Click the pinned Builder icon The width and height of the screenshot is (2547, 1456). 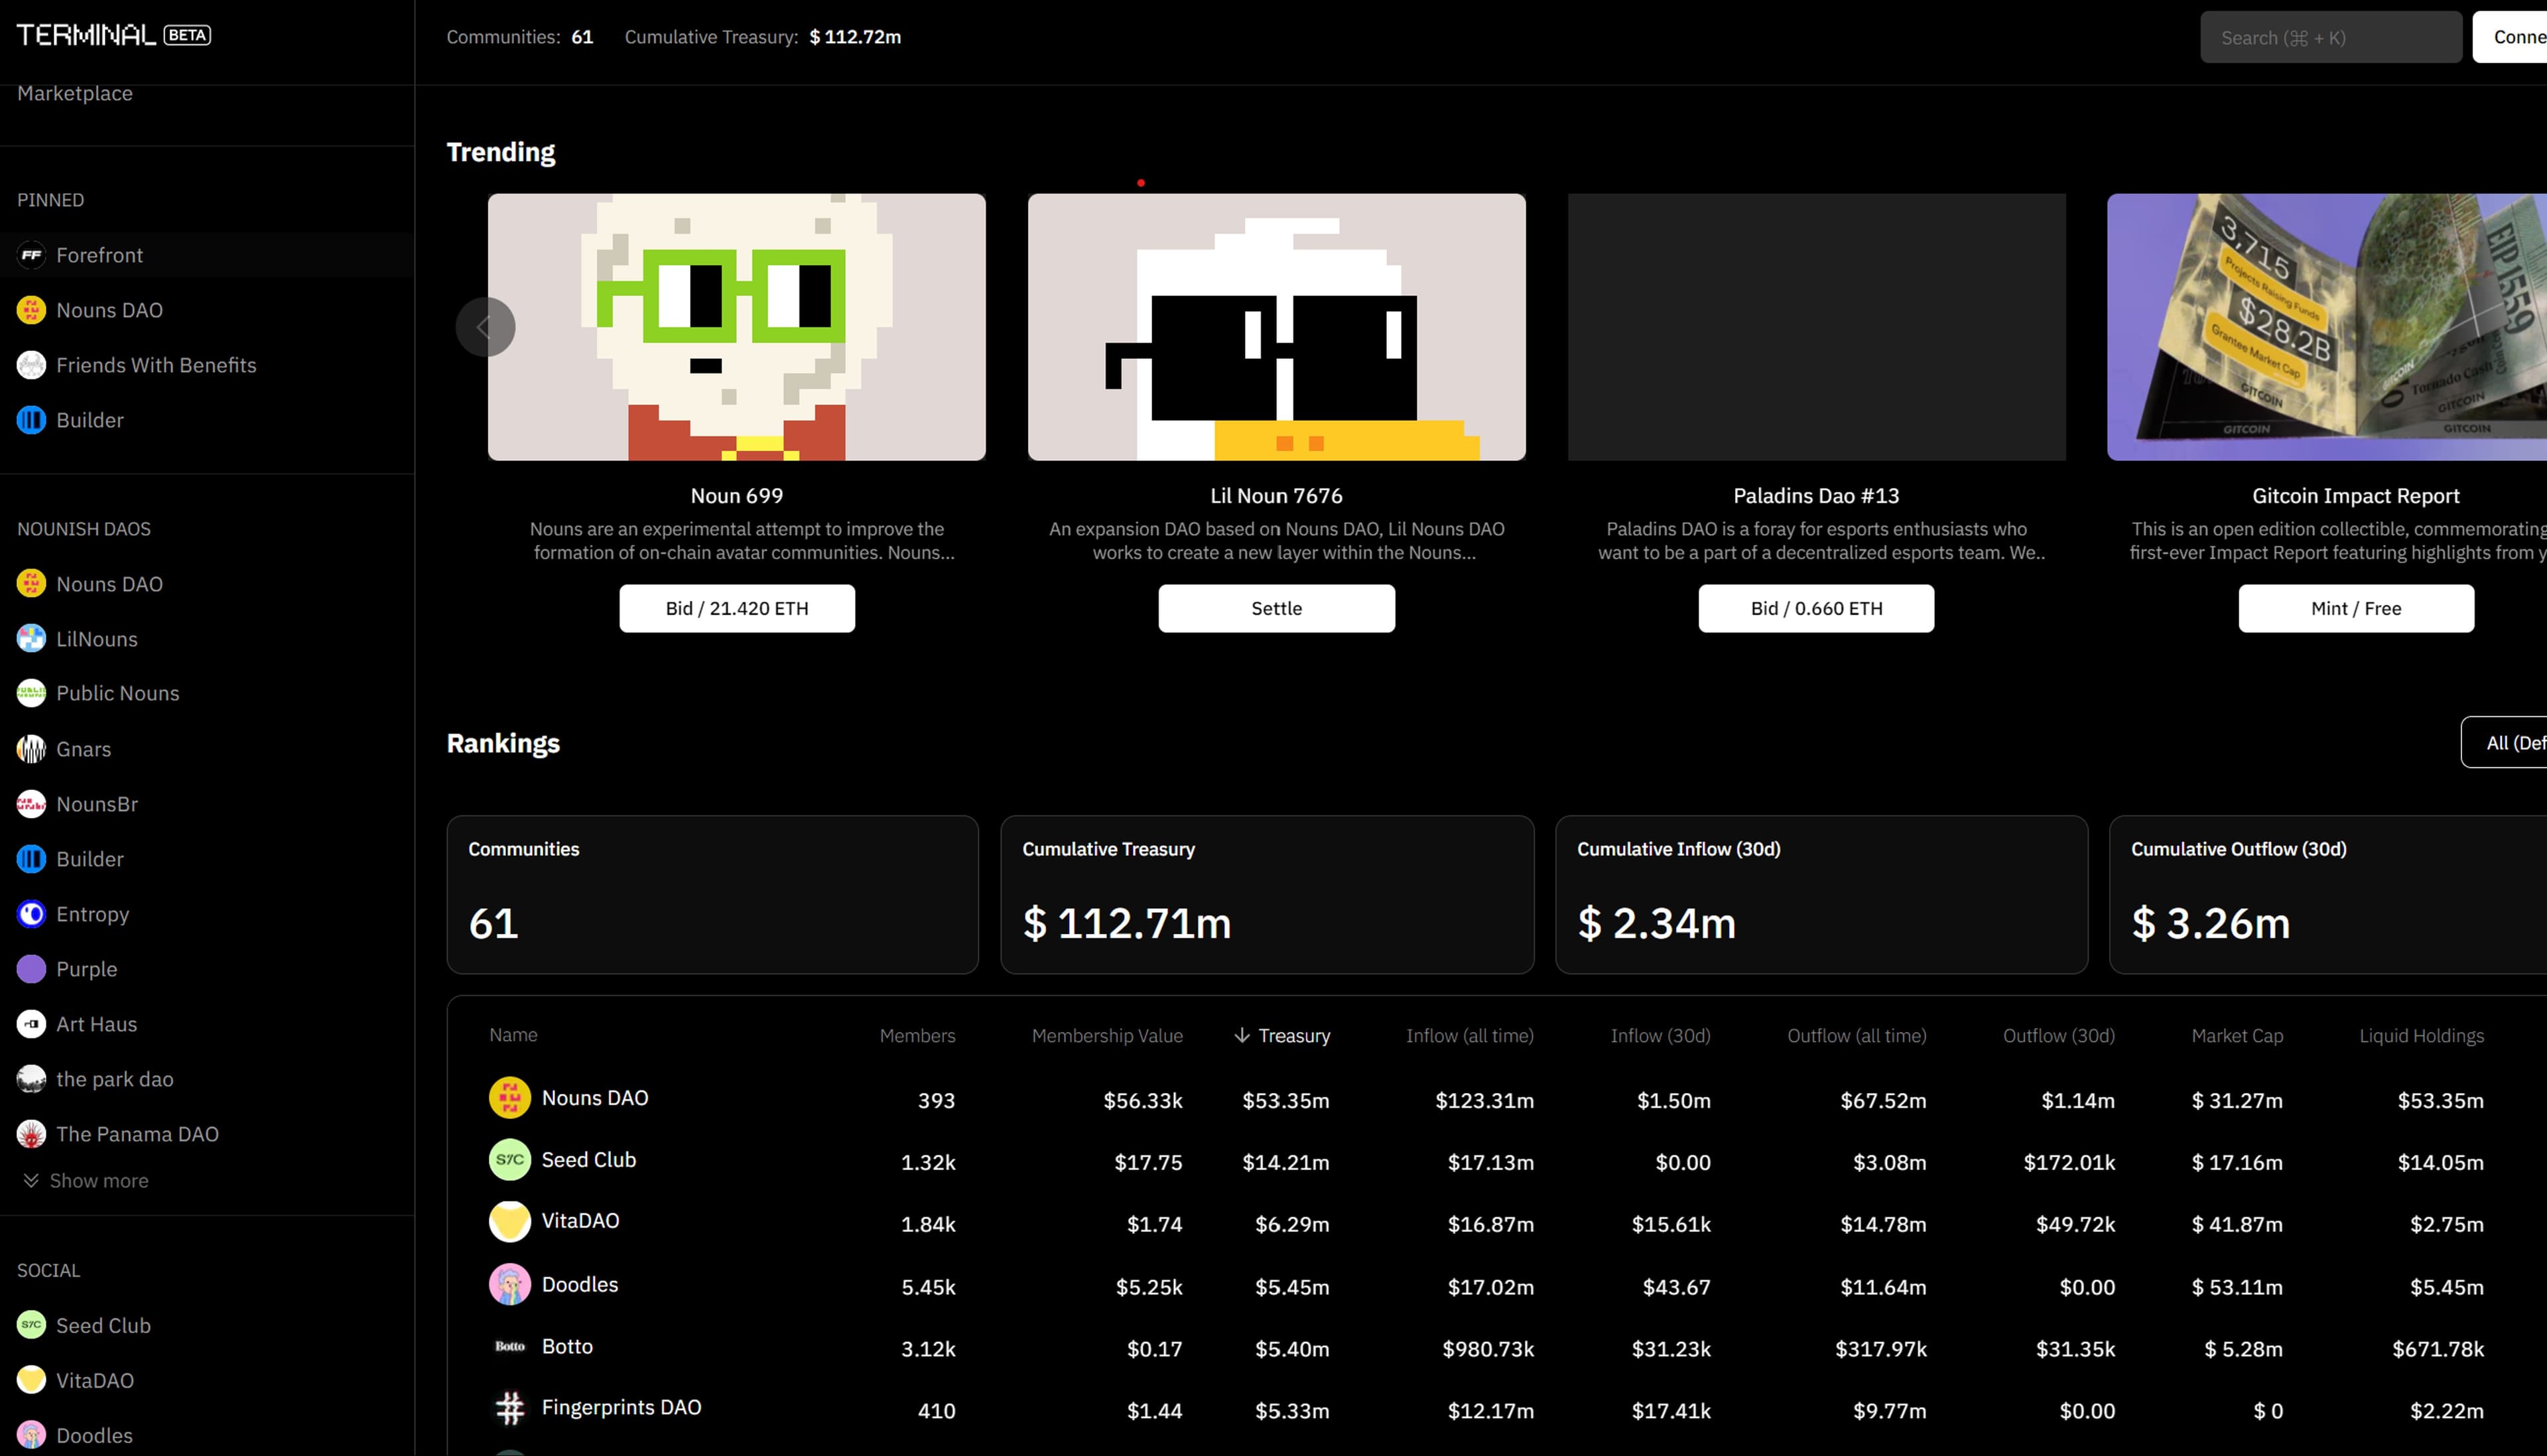pyautogui.click(x=31, y=420)
